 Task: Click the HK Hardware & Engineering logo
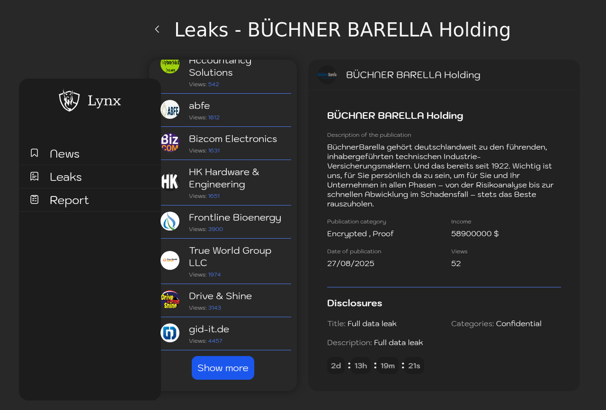point(170,182)
